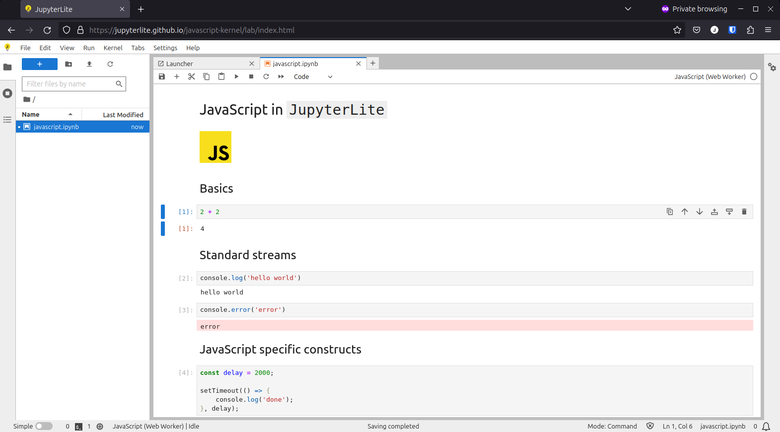The height and width of the screenshot is (432, 780).
Task: Click JavaScript (Web Worker) | Idle status
Action: click(x=156, y=426)
